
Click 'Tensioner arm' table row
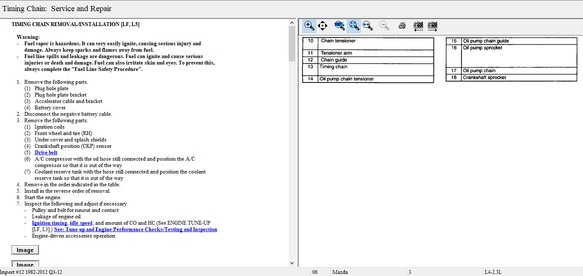click(368, 53)
